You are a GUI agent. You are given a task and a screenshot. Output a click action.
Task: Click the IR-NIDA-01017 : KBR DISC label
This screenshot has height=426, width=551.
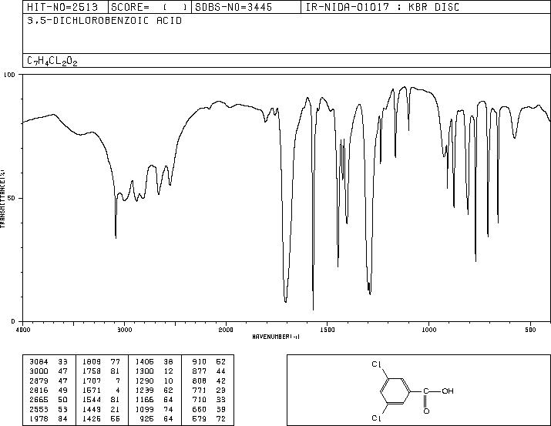(382, 7)
